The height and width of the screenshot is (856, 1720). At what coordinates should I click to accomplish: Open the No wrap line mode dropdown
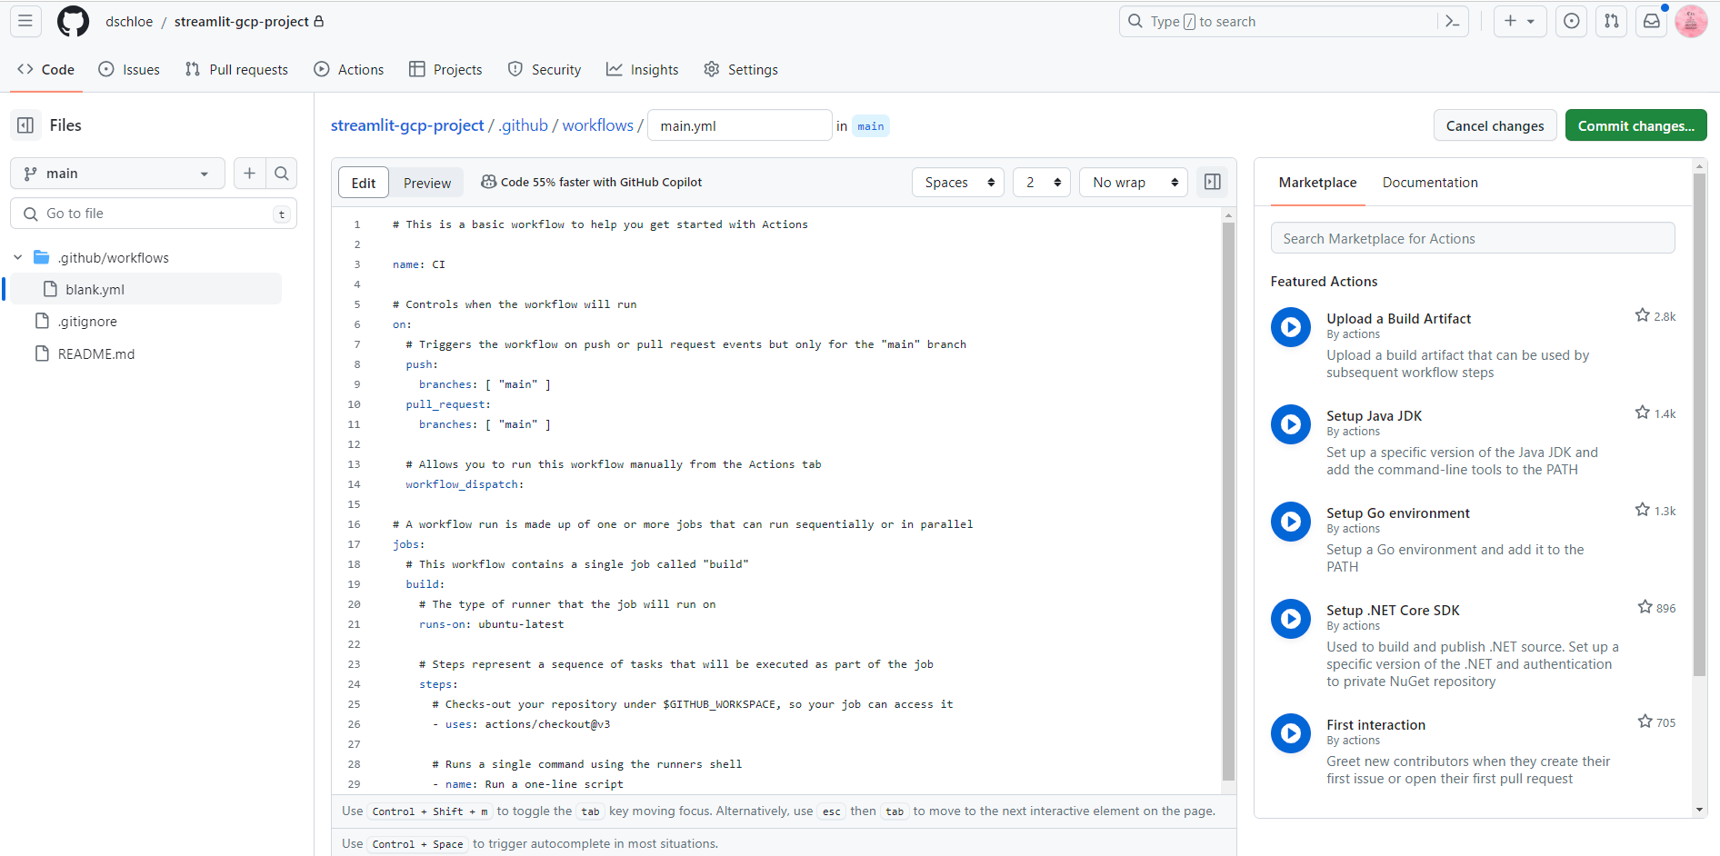(1134, 183)
